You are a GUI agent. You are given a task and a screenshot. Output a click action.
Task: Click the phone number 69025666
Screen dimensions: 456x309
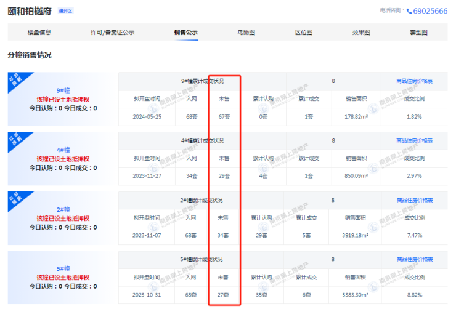click(x=430, y=11)
